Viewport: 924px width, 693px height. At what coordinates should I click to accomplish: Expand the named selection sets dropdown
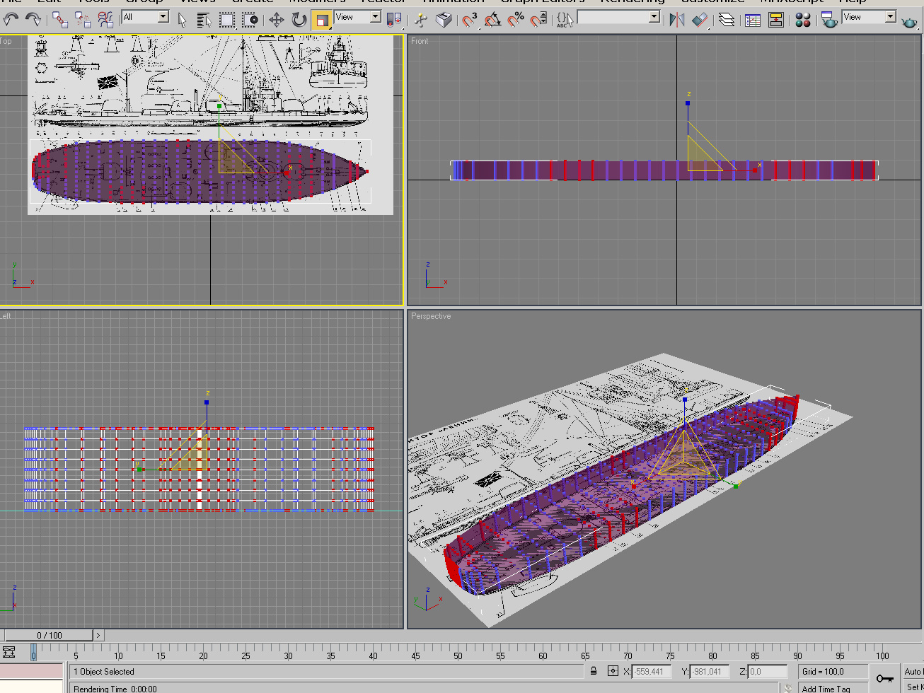tap(654, 17)
